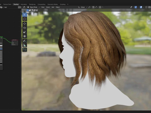Toggle fake user shield for Hair material

point(19,7)
